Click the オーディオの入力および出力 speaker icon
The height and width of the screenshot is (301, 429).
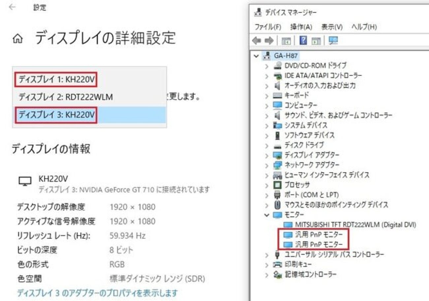pyautogui.click(x=278, y=85)
